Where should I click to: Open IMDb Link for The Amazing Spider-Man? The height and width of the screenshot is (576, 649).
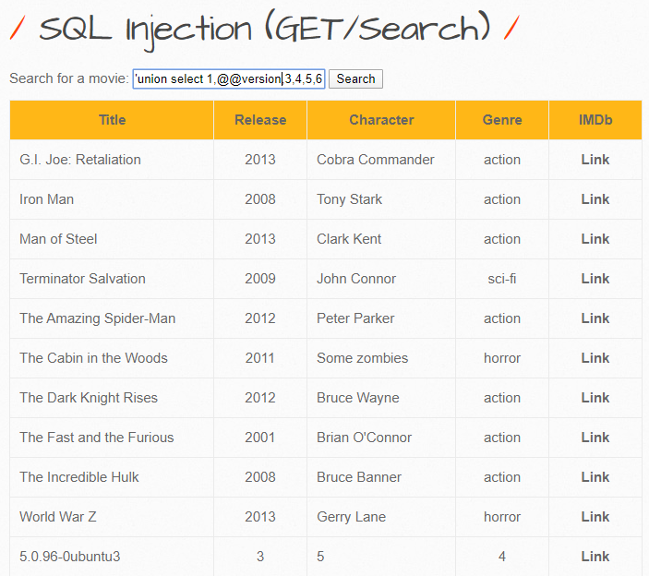(x=595, y=318)
